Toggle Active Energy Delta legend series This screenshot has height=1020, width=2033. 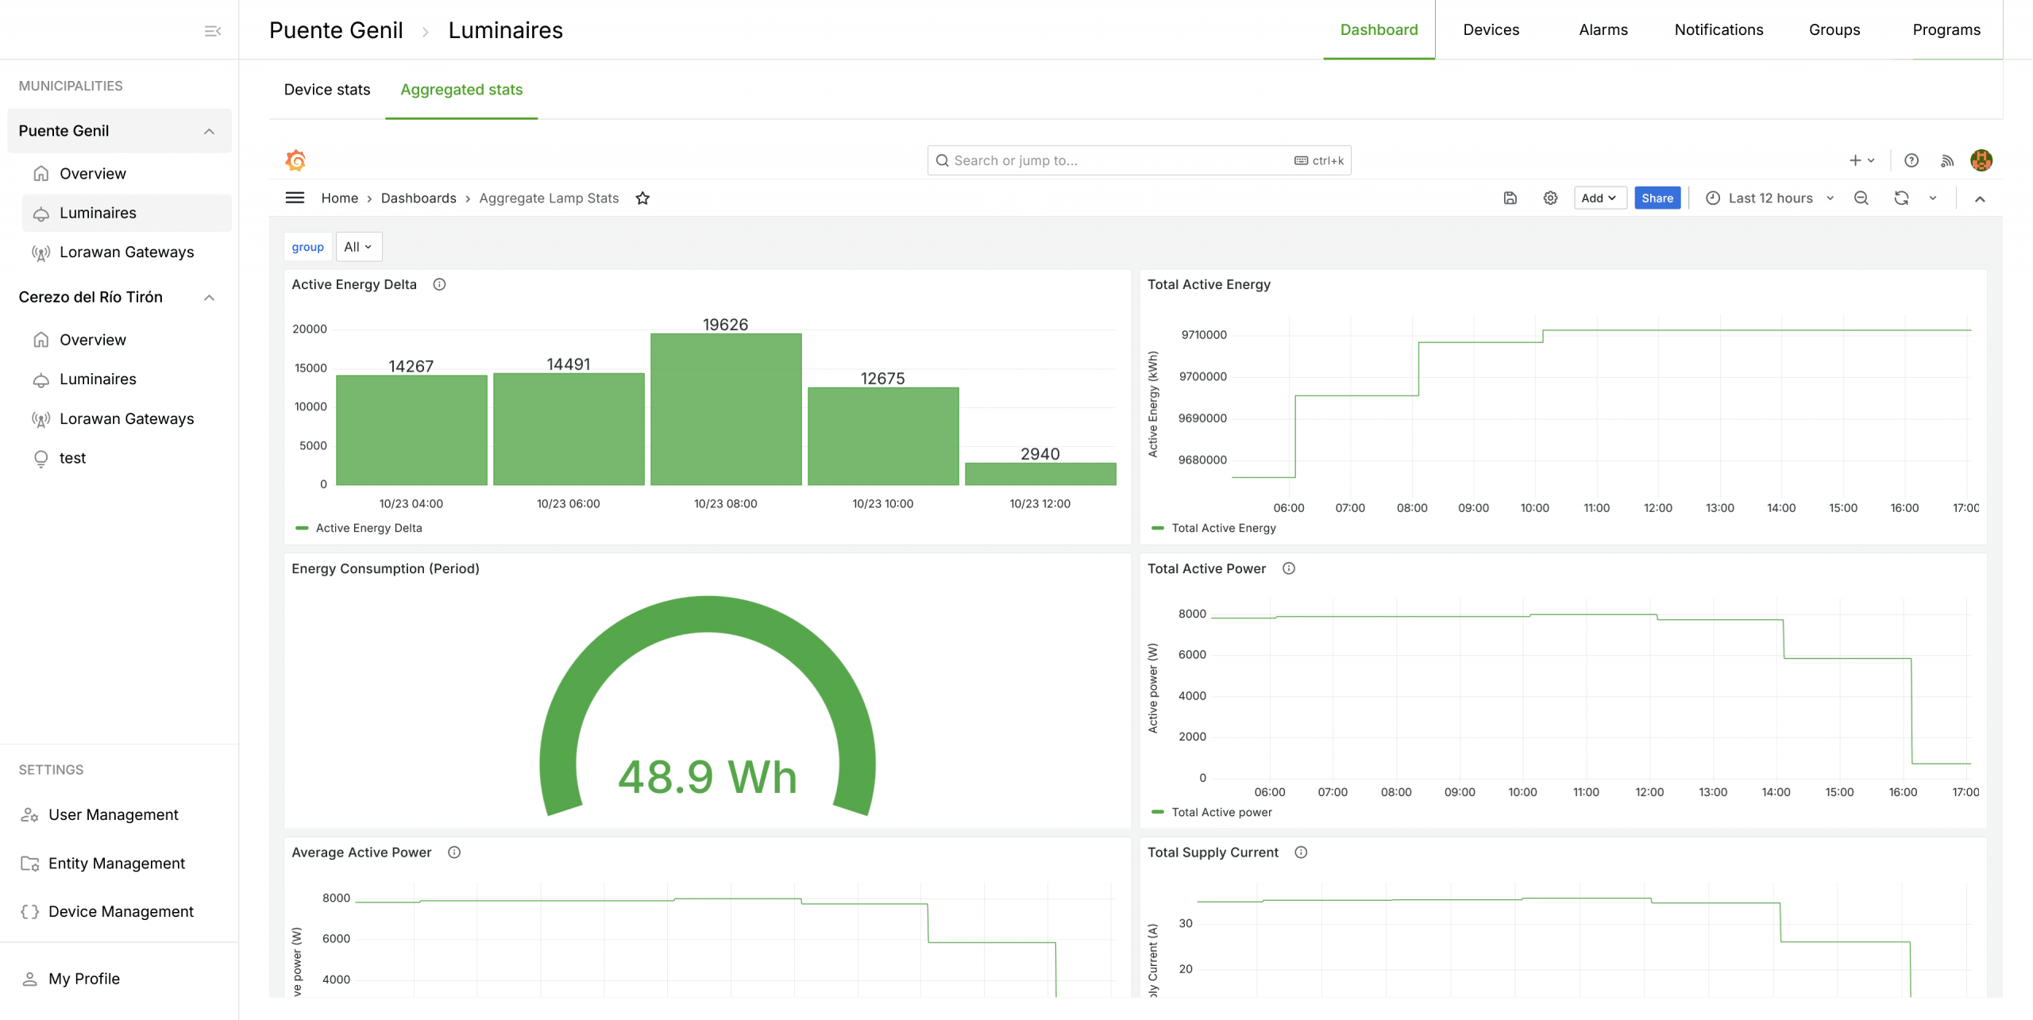point(368,528)
